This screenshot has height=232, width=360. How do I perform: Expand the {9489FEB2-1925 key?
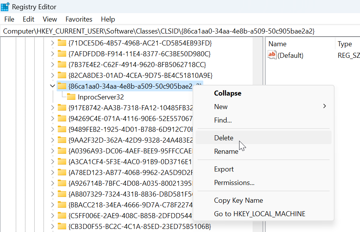tap(53, 129)
